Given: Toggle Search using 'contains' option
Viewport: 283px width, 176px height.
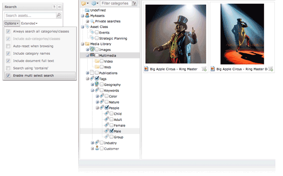Looking at the screenshot, I should coord(8,68).
